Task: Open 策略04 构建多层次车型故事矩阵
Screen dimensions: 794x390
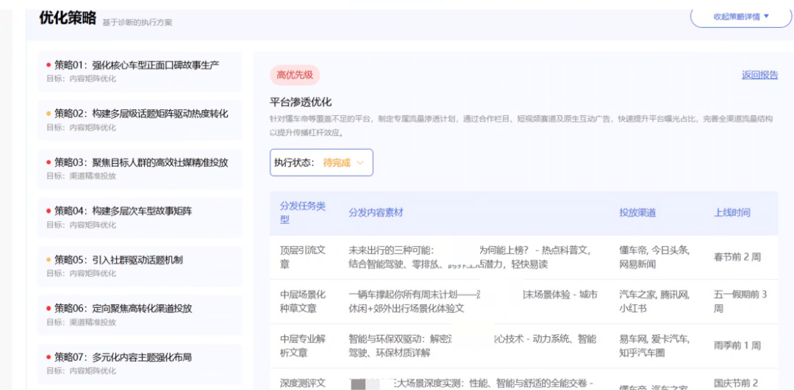Action: (123, 212)
